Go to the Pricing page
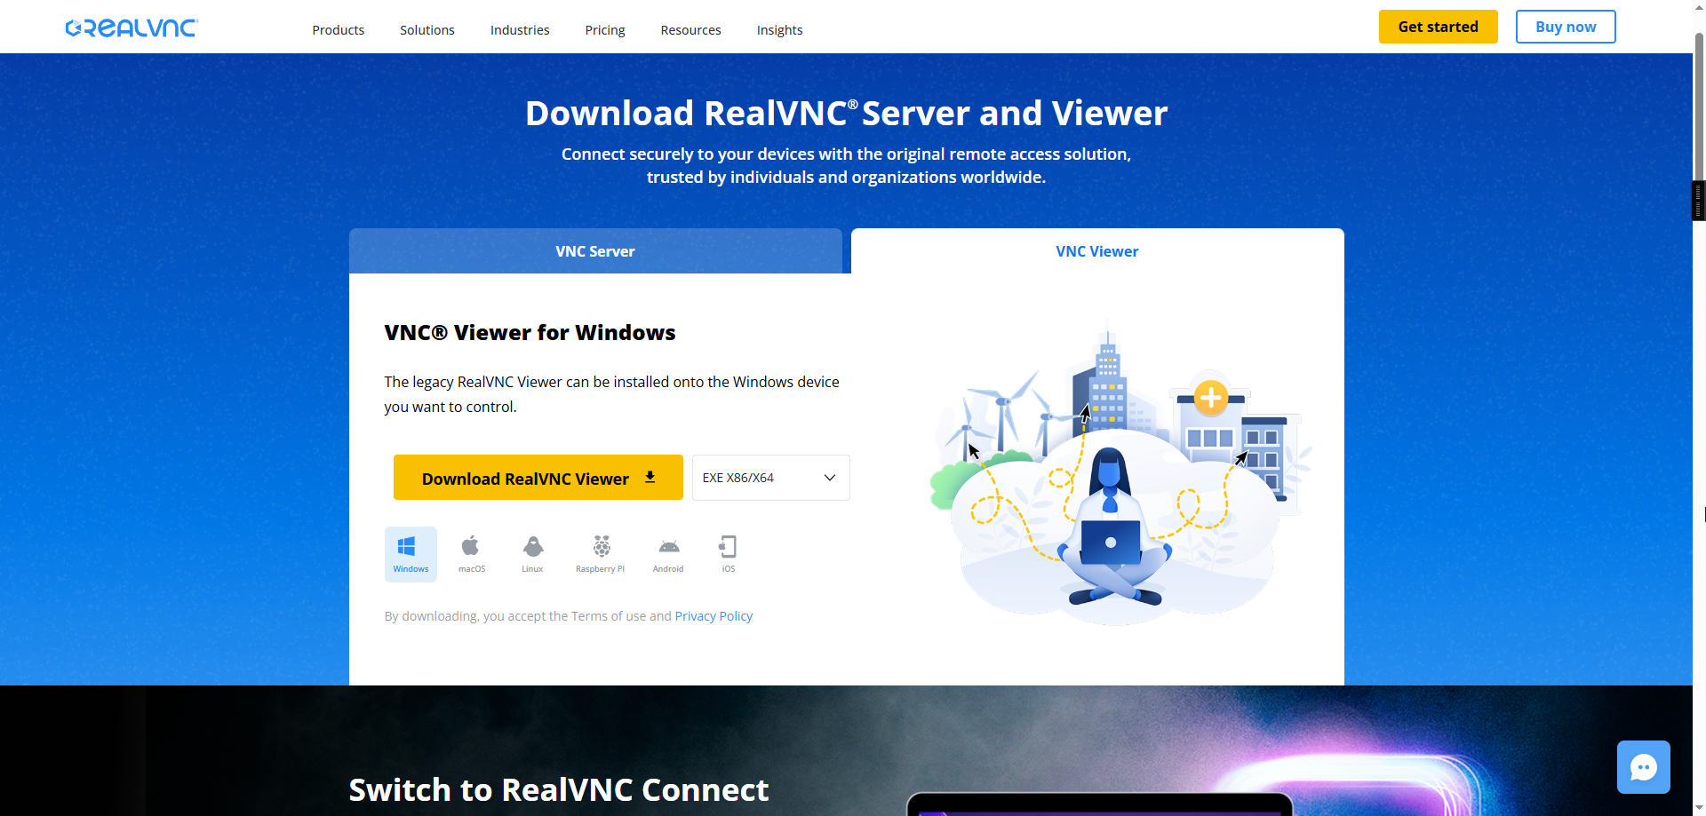This screenshot has width=1706, height=816. pos(605,30)
